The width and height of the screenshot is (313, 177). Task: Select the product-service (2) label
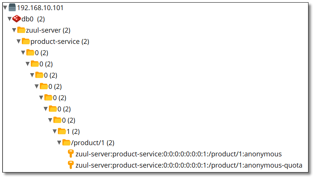click(60, 41)
